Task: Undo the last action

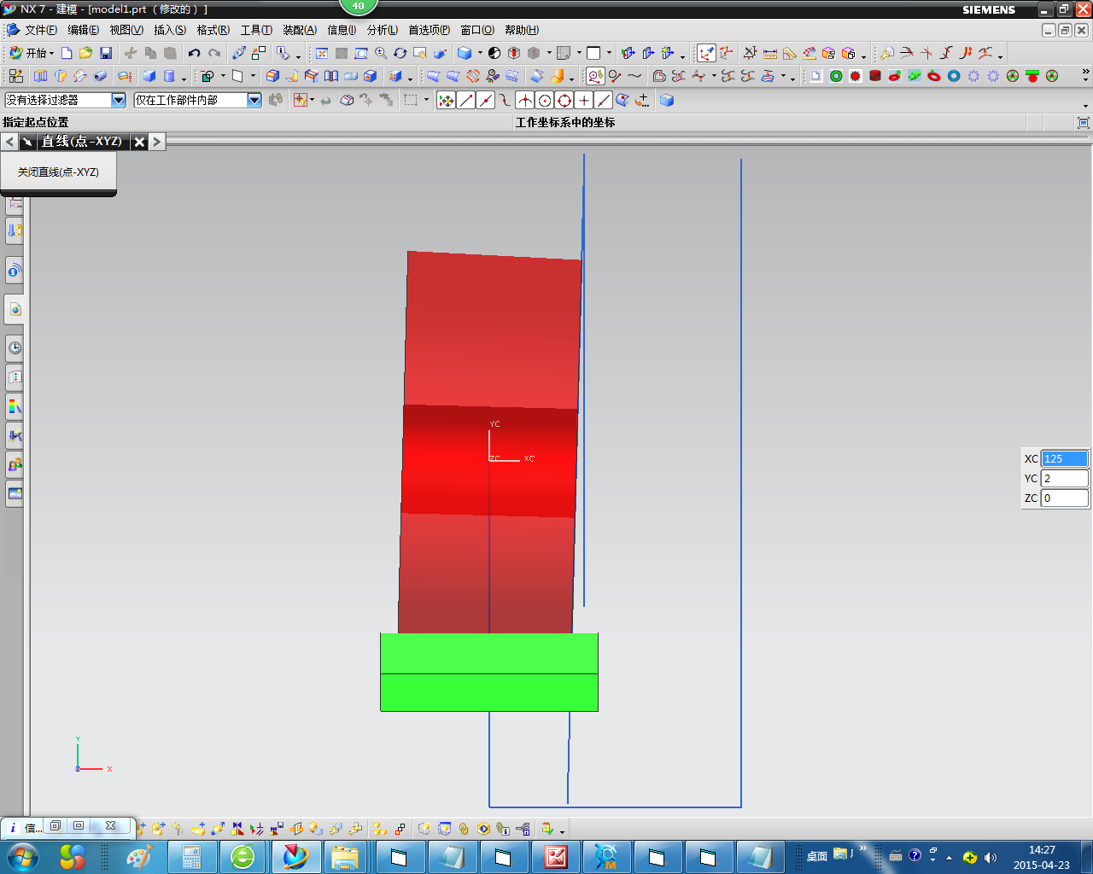Action: pyautogui.click(x=195, y=53)
